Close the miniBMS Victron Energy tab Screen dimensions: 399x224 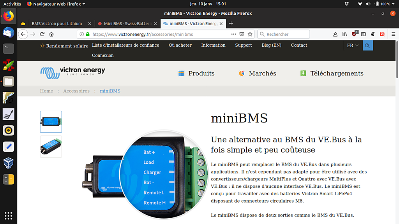click(x=221, y=24)
